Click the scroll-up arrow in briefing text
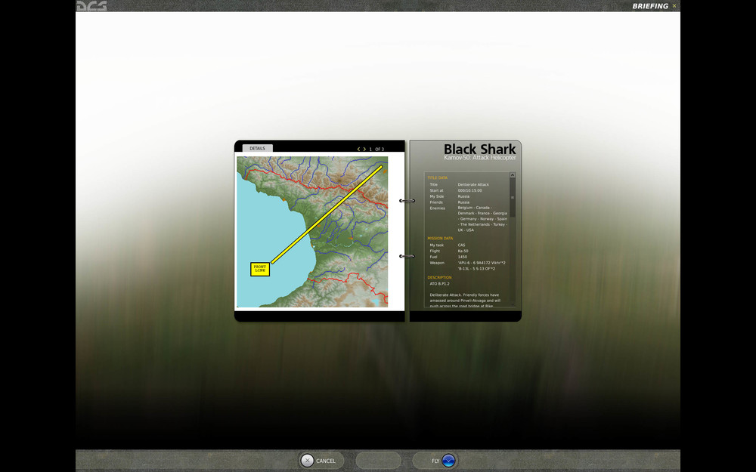Image resolution: width=756 pixels, height=472 pixels. point(513,175)
